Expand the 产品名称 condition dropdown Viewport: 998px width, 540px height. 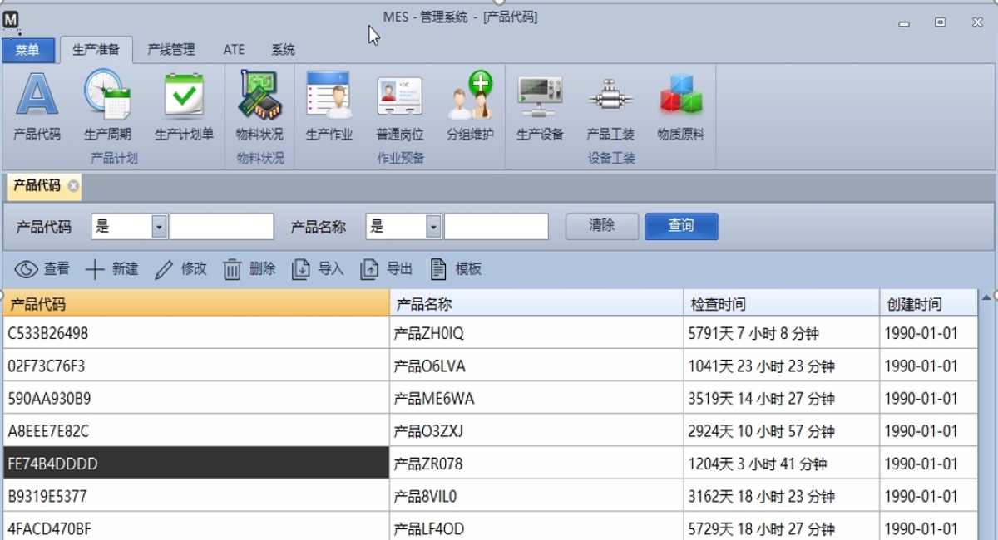pos(433,227)
